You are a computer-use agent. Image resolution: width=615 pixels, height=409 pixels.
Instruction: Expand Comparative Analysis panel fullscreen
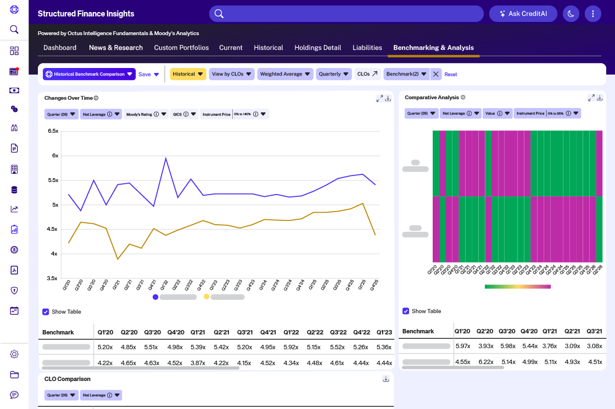pos(591,98)
